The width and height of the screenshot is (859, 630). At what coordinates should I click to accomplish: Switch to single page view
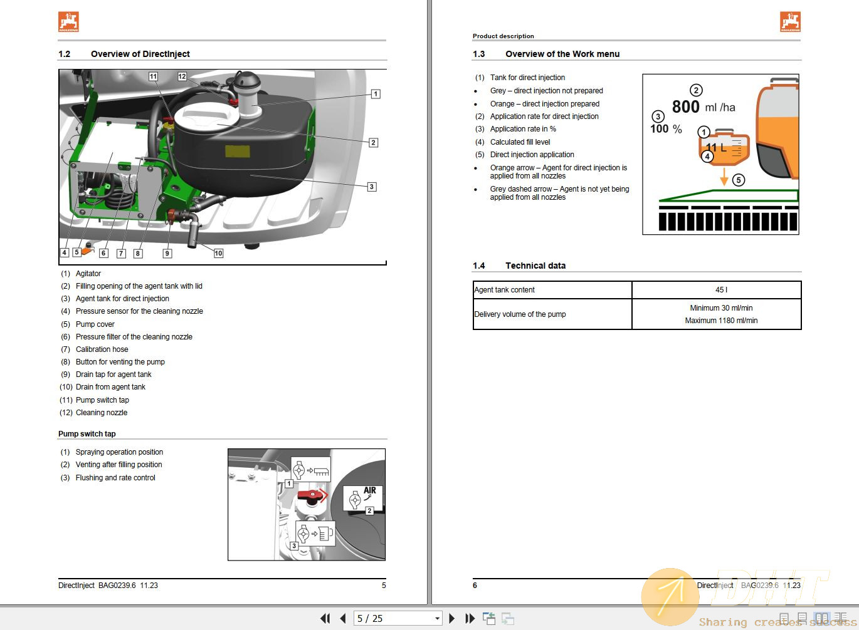coord(784,619)
